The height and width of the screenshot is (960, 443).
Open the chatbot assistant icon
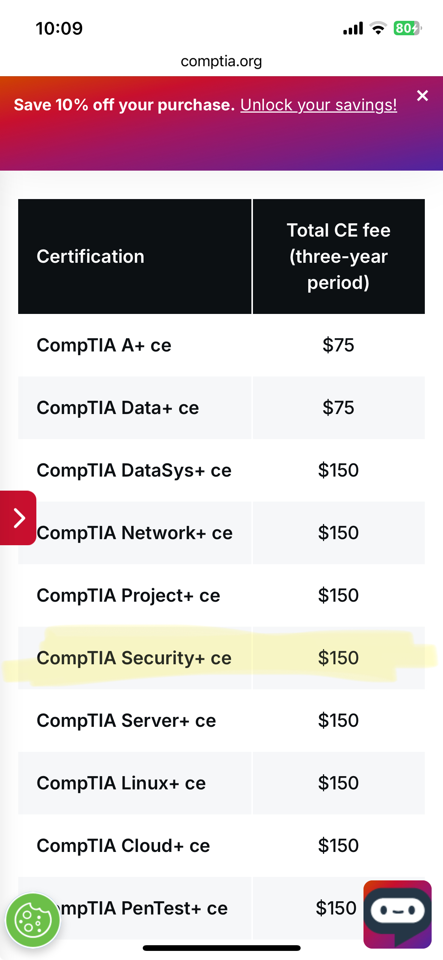(397, 914)
